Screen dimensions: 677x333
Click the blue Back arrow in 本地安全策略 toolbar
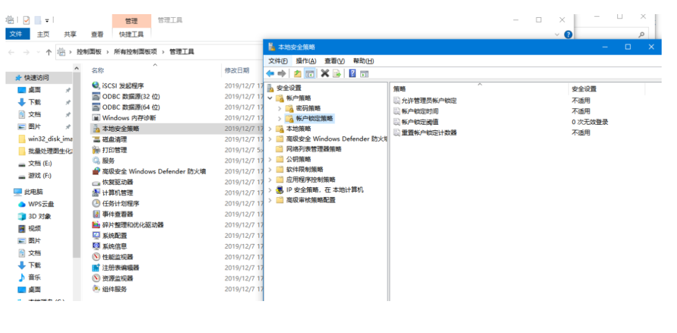pyautogui.click(x=271, y=73)
